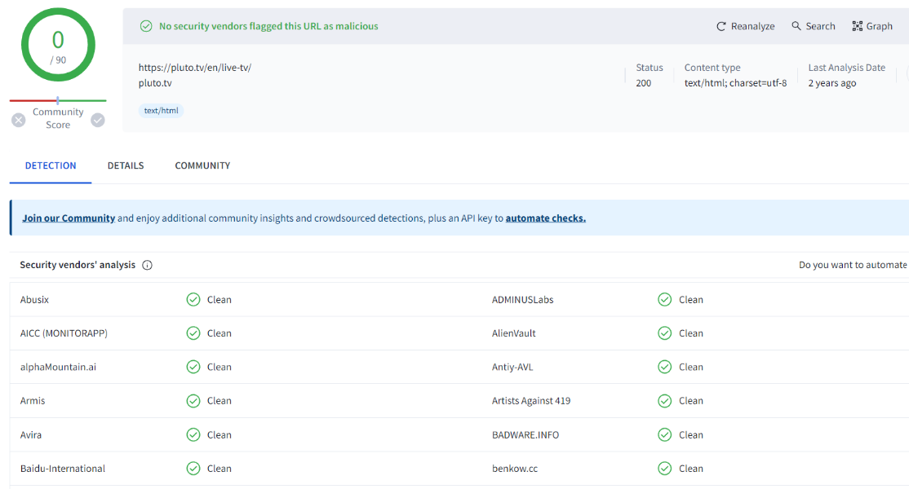Click the 'No security vendors flagged' banner text
The height and width of the screenshot is (489, 909).
click(268, 26)
